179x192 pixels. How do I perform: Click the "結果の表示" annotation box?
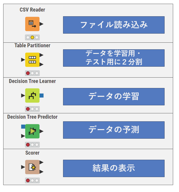114,168
